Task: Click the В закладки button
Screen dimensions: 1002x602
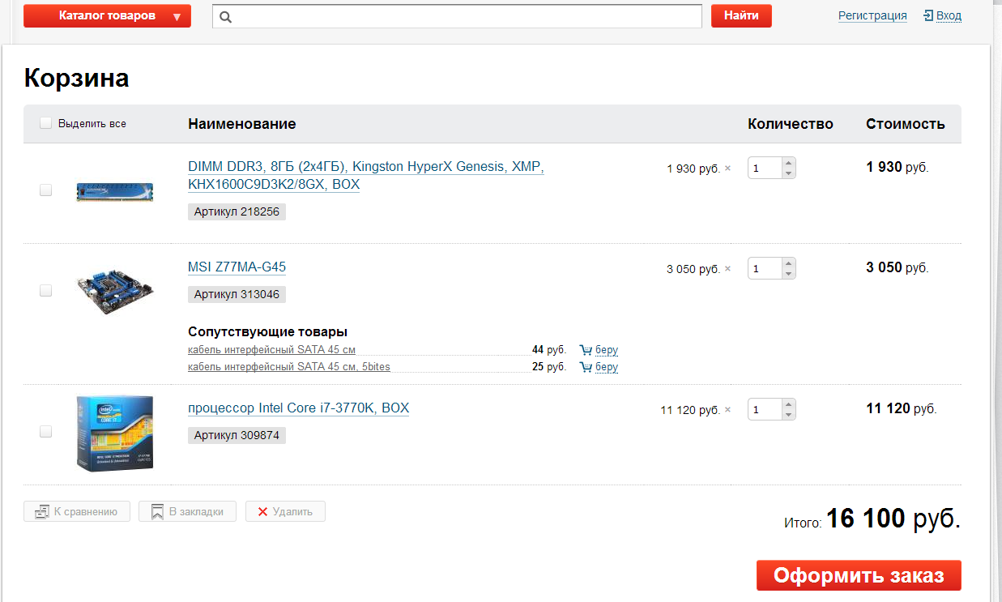Action: [x=187, y=511]
